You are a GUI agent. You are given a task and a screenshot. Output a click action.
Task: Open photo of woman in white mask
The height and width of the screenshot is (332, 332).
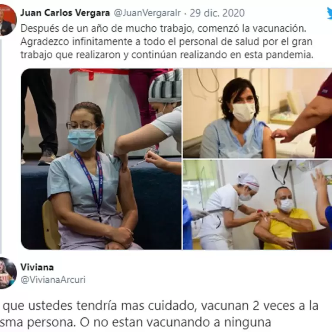(x=258, y=113)
